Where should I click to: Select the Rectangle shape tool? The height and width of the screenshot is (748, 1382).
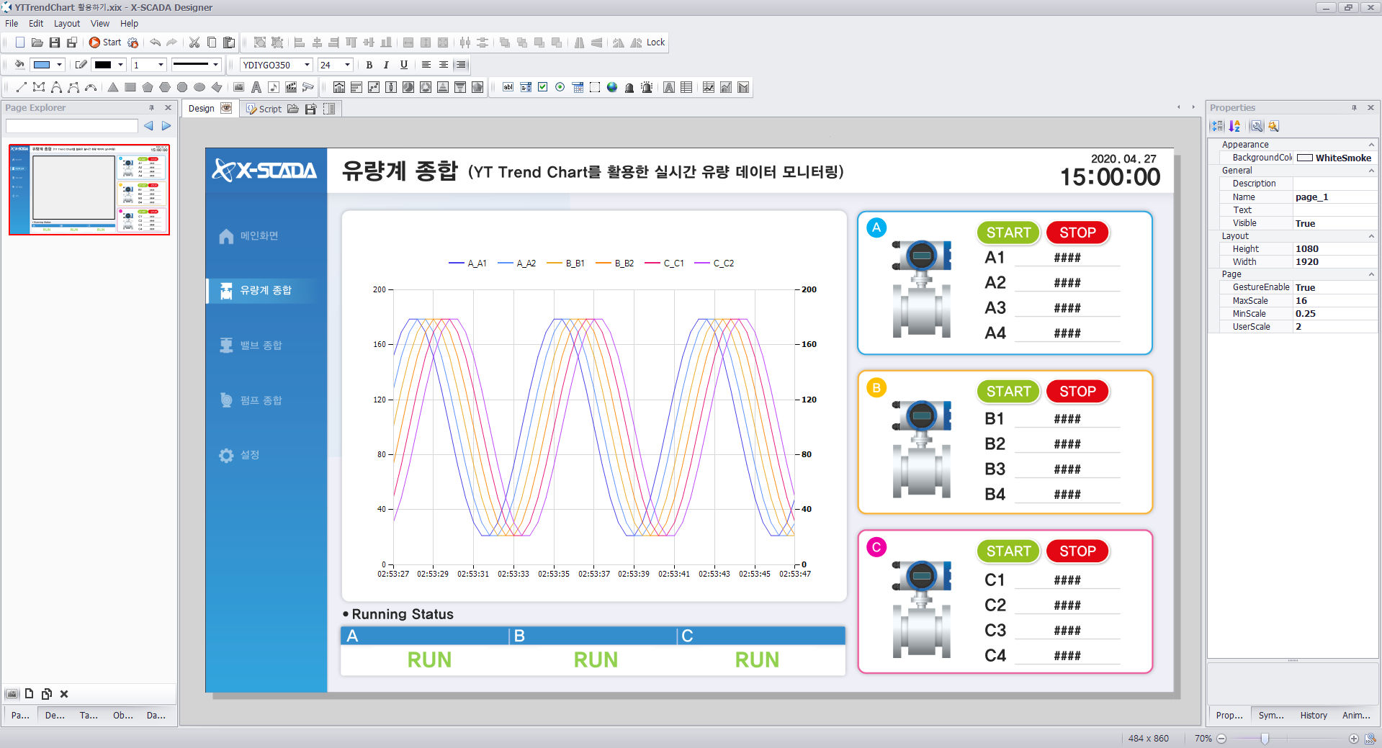[x=130, y=87]
